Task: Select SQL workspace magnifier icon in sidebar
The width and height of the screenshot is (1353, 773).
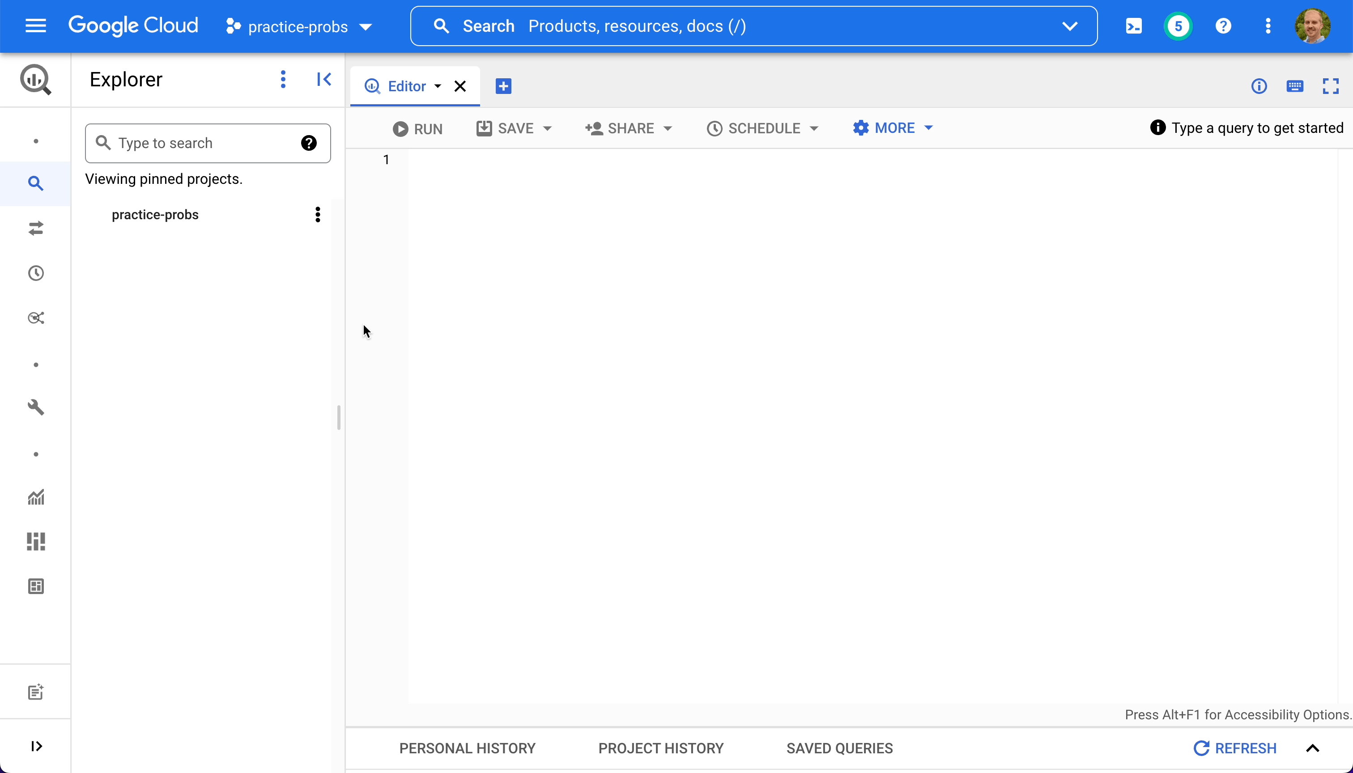Action: coord(36,184)
